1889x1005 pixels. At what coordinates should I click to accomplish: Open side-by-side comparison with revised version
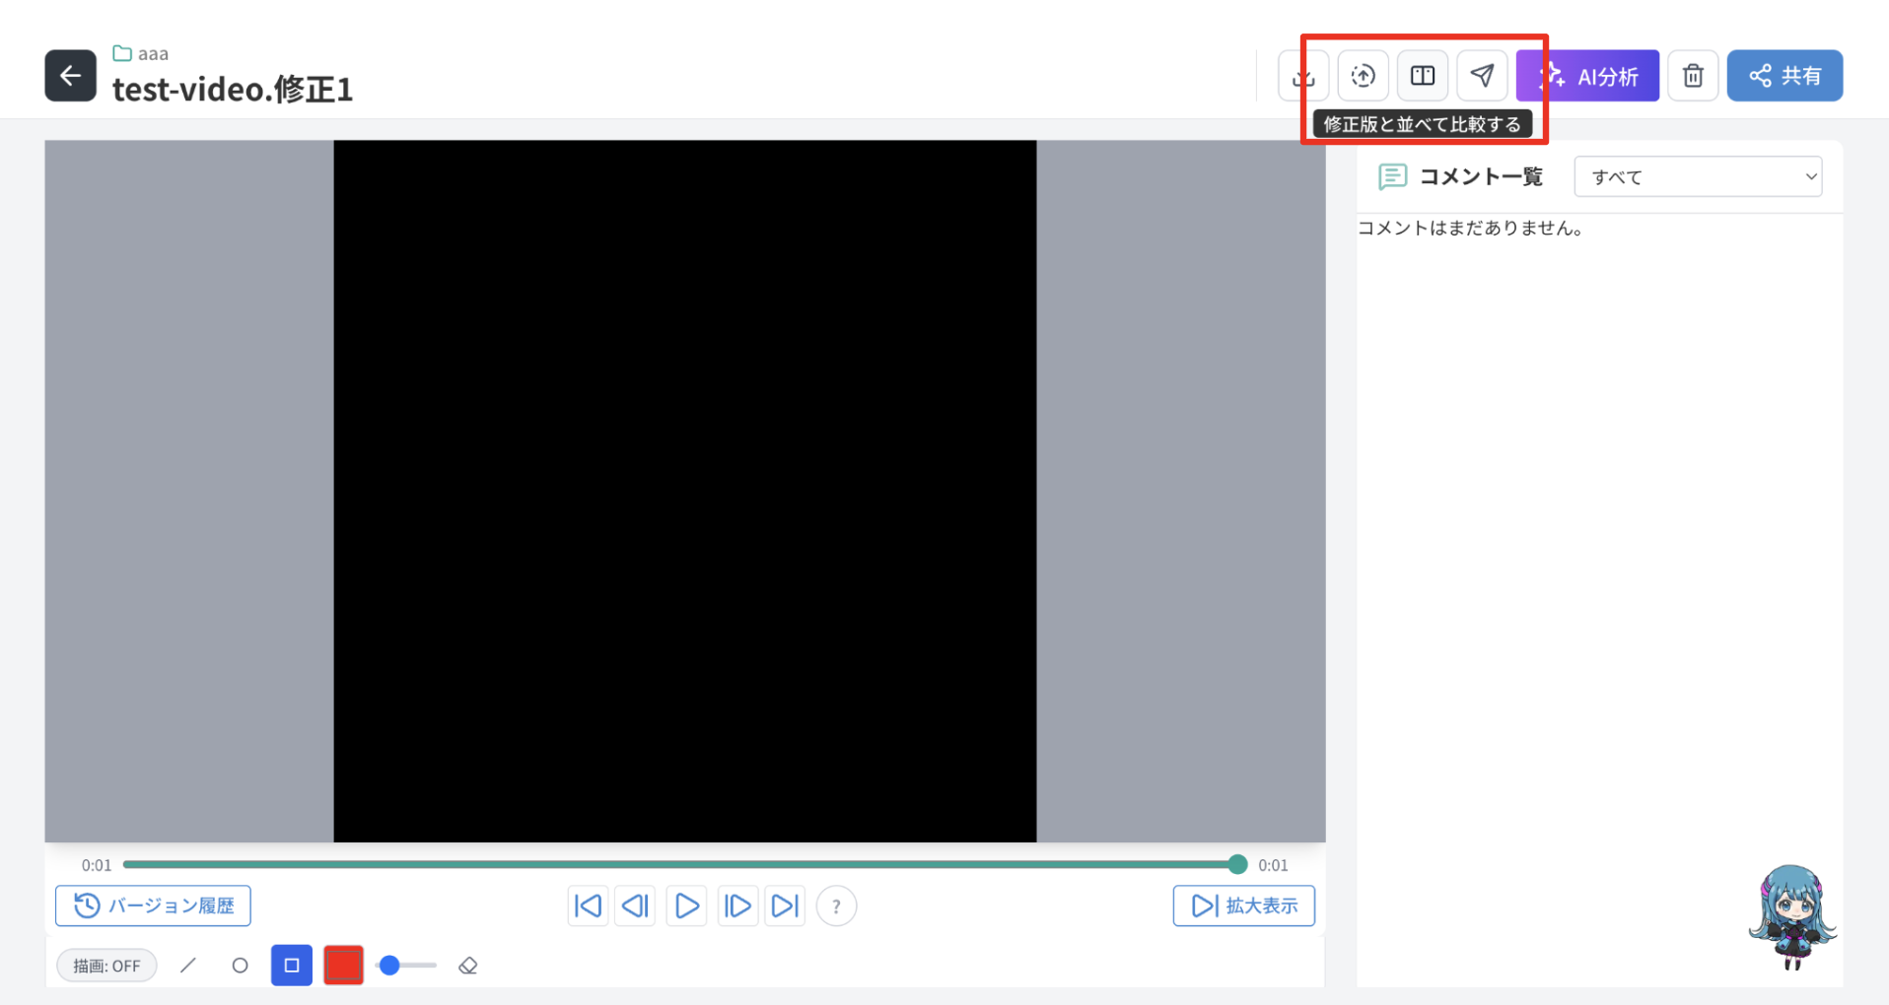1423,76
